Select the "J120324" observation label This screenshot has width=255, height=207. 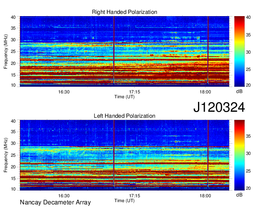tap(219, 107)
